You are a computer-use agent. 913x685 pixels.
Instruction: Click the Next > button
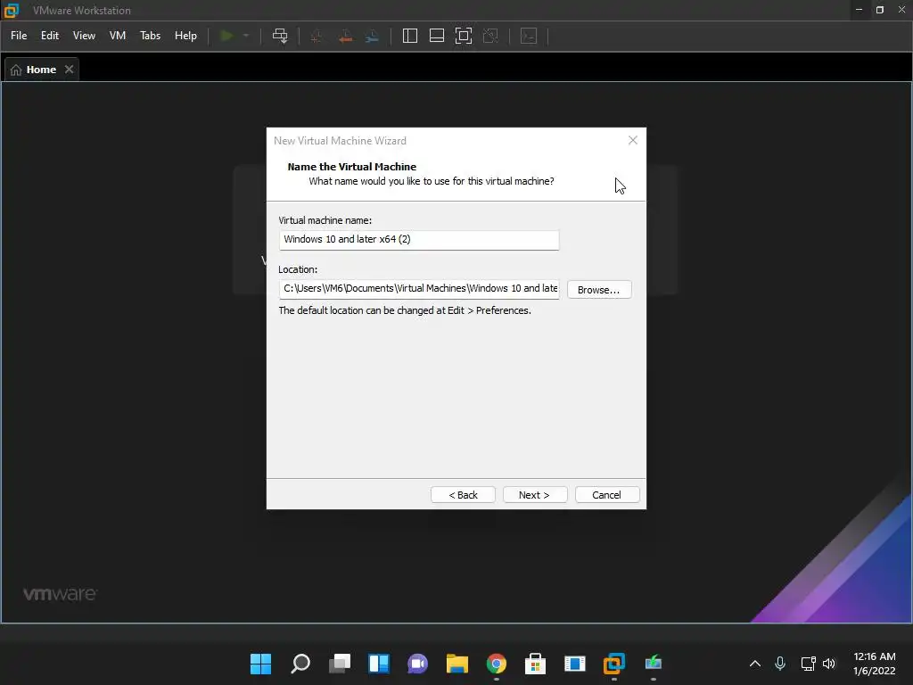click(x=535, y=494)
